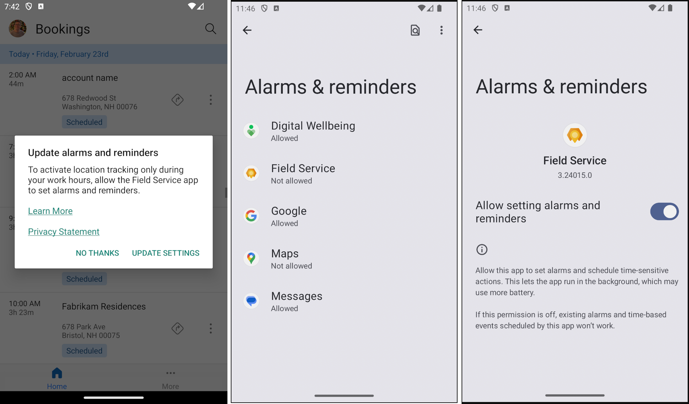Screen dimensions: 689x404
Task: Expand the more options menu Bookings entry
Action: tap(210, 100)
